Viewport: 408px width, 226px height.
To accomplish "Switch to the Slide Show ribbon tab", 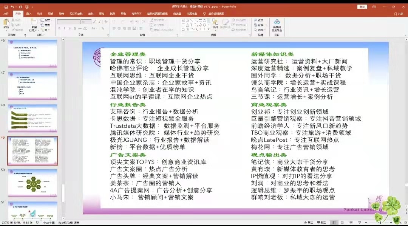I will [76, 14].
